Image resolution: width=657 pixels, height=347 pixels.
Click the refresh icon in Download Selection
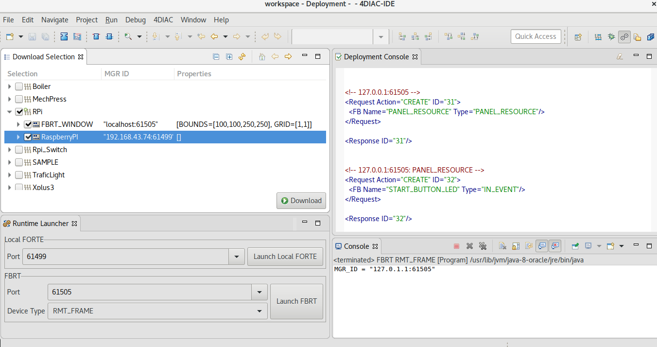[x=242, y=57]
